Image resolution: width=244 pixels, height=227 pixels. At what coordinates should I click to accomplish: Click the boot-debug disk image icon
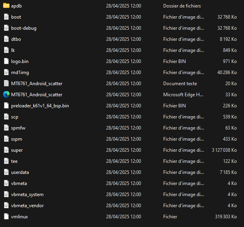point(6,28)
